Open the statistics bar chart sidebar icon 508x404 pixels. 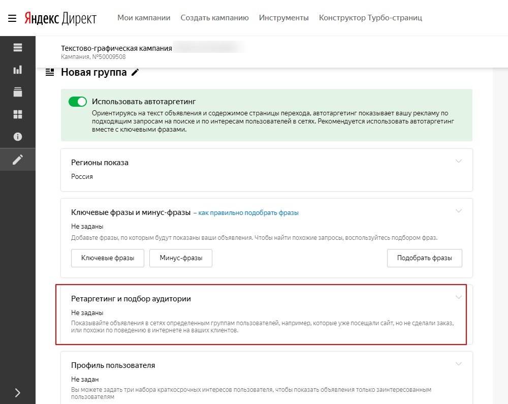[18, 70]
